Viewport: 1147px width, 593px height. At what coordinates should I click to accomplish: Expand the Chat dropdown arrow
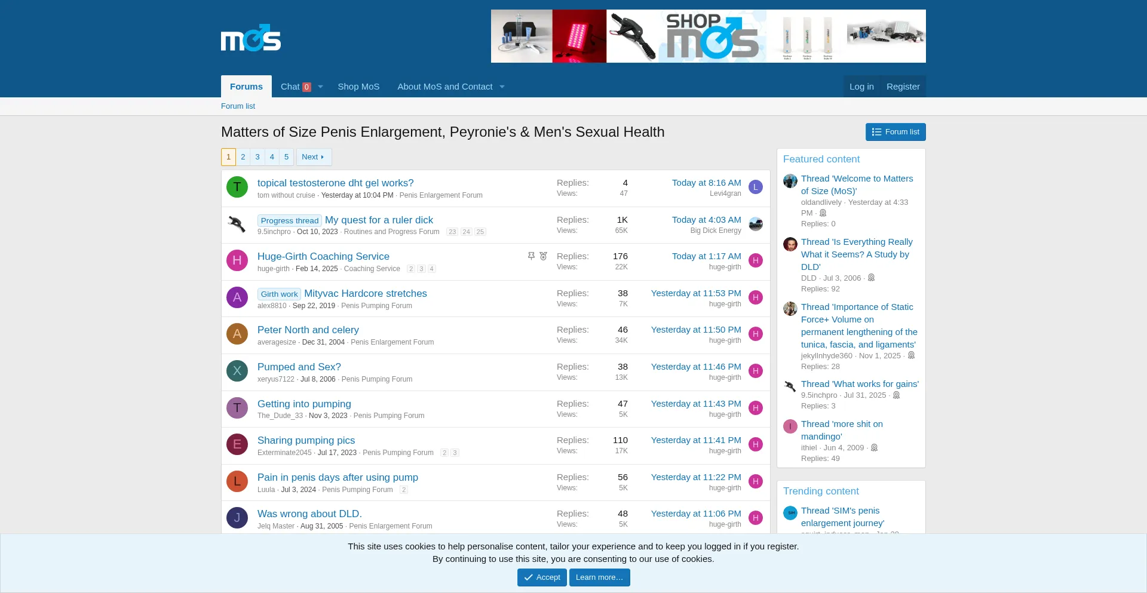tap(321, 87)
